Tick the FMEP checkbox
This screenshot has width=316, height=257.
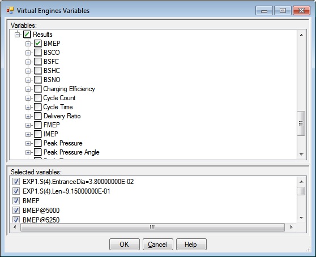(x=38, y=125)
